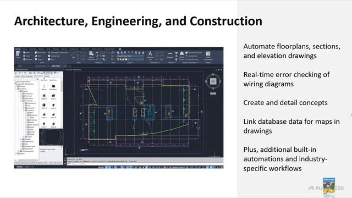352x198 pixels.
Task: Choose the Elevation Line tool
Action: pyautogui.click(x=192, y=59)
